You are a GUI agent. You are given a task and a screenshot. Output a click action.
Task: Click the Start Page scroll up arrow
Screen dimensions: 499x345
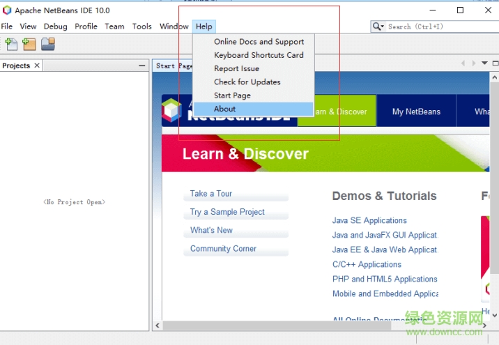(494, 77)
